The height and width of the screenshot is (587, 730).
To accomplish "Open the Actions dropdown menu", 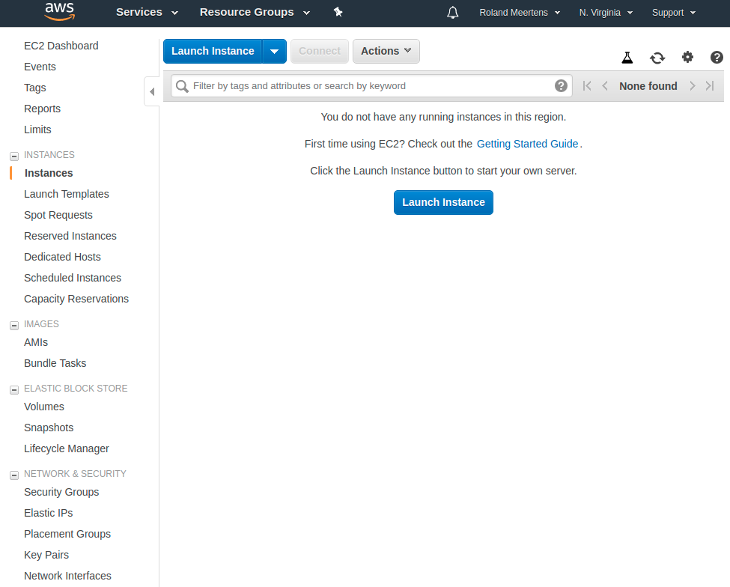I will pos(386,51).
